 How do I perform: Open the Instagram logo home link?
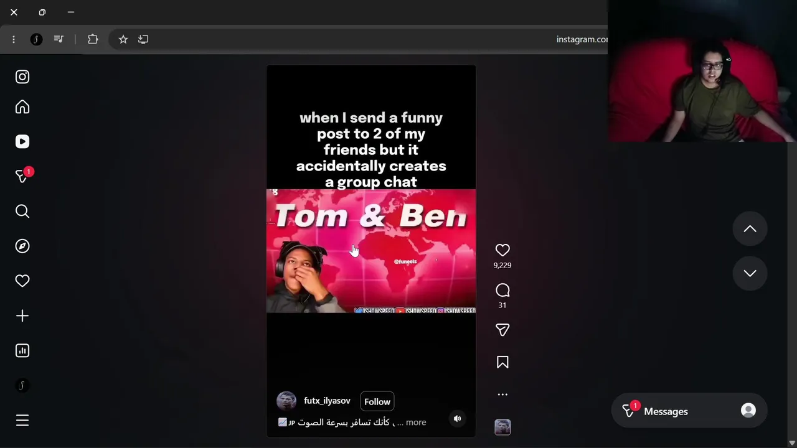(x=22, y=77)
